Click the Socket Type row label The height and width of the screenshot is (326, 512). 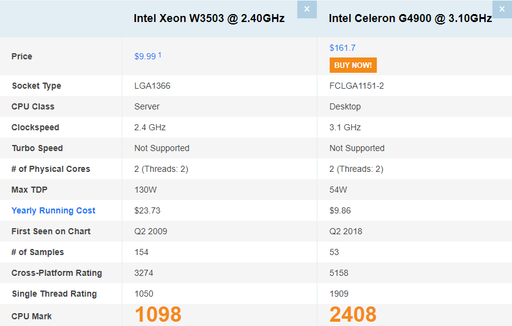pos(37,86)
